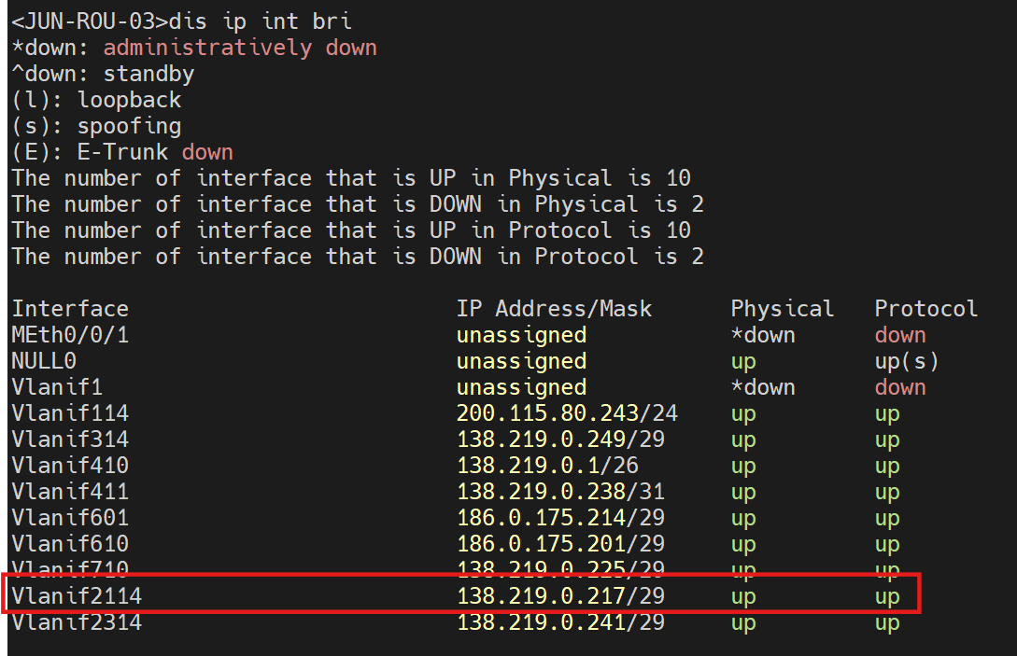The width and height of the screenshot is (1017, 656).
Task: Click the 'administratively down' legend text
Action: click(x=240, y=48)
